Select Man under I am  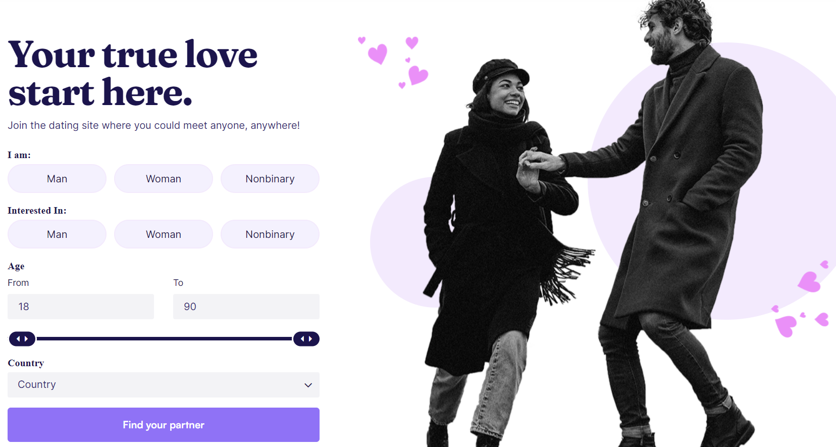click(57, 179)
